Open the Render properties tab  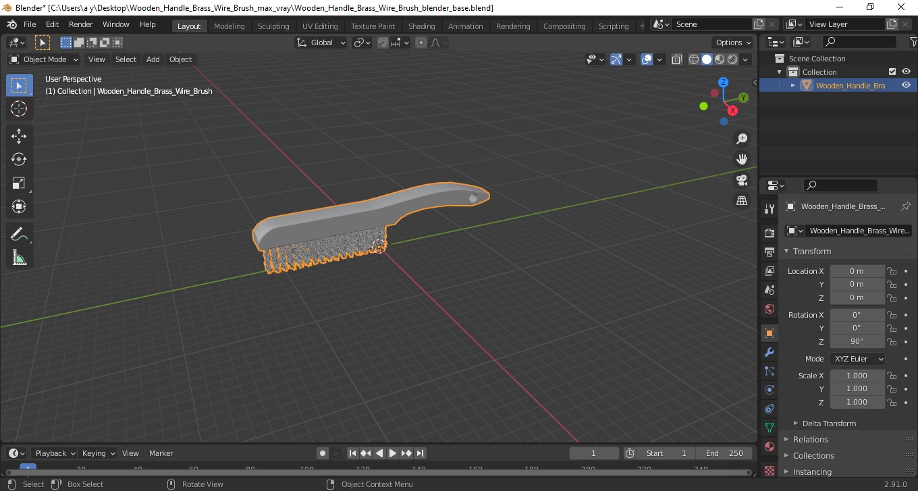769,233
